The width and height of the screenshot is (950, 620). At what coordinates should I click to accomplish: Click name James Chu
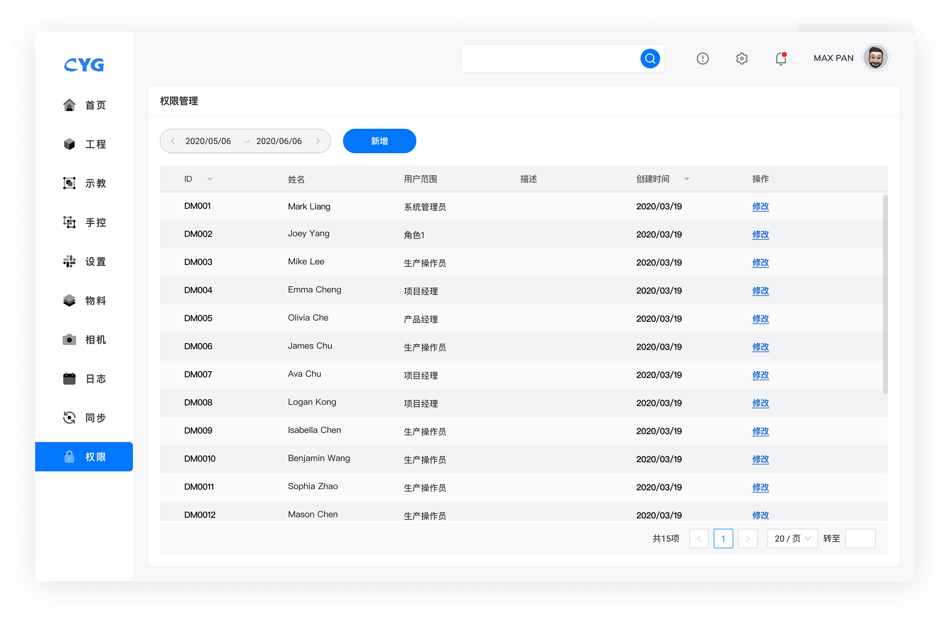(310, 346)
